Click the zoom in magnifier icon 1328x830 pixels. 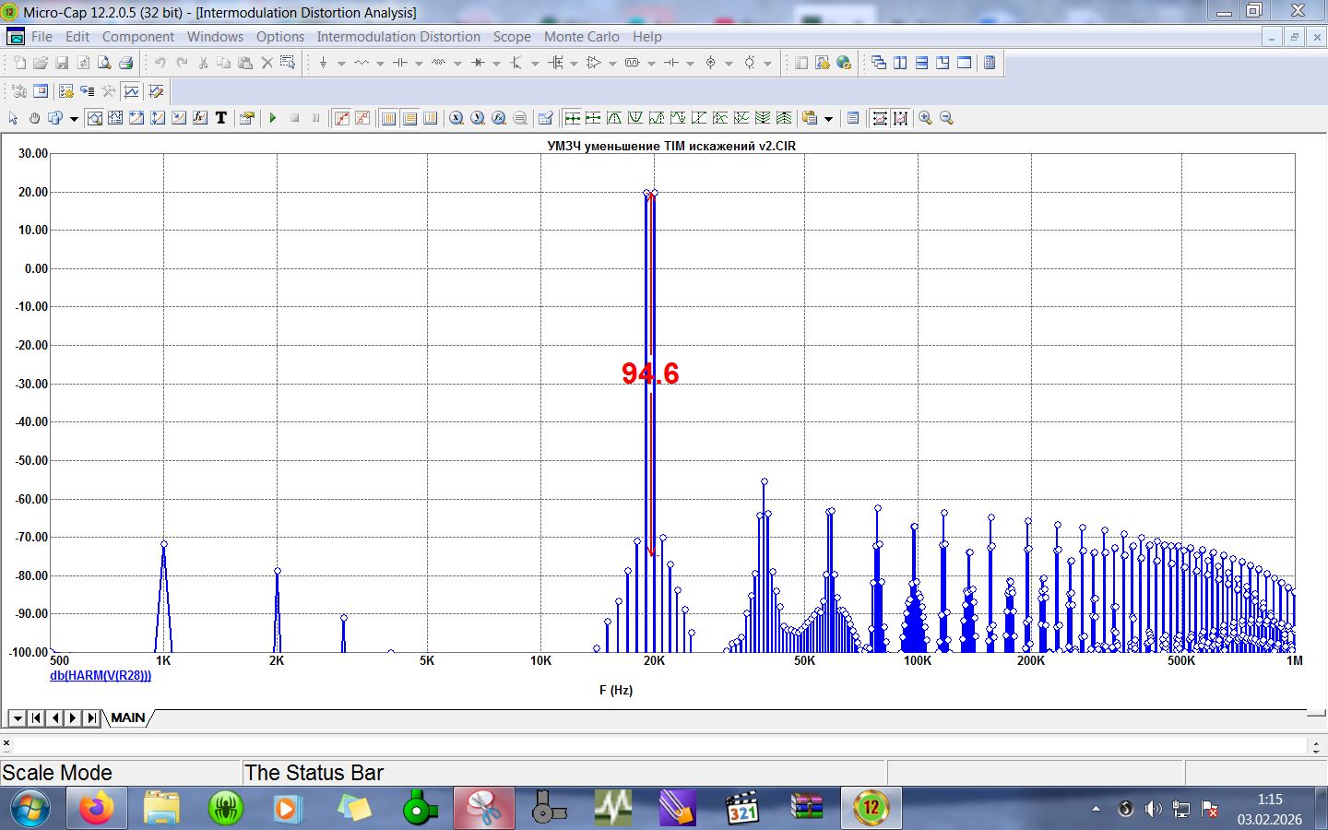pos(925,118)
